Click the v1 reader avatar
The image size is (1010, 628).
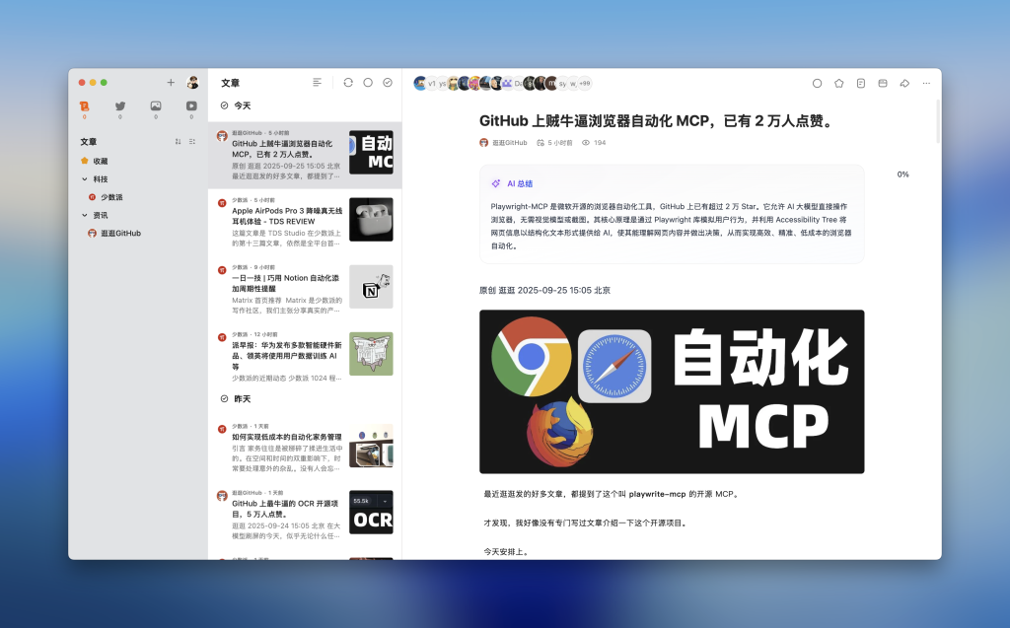pos(432,83)
